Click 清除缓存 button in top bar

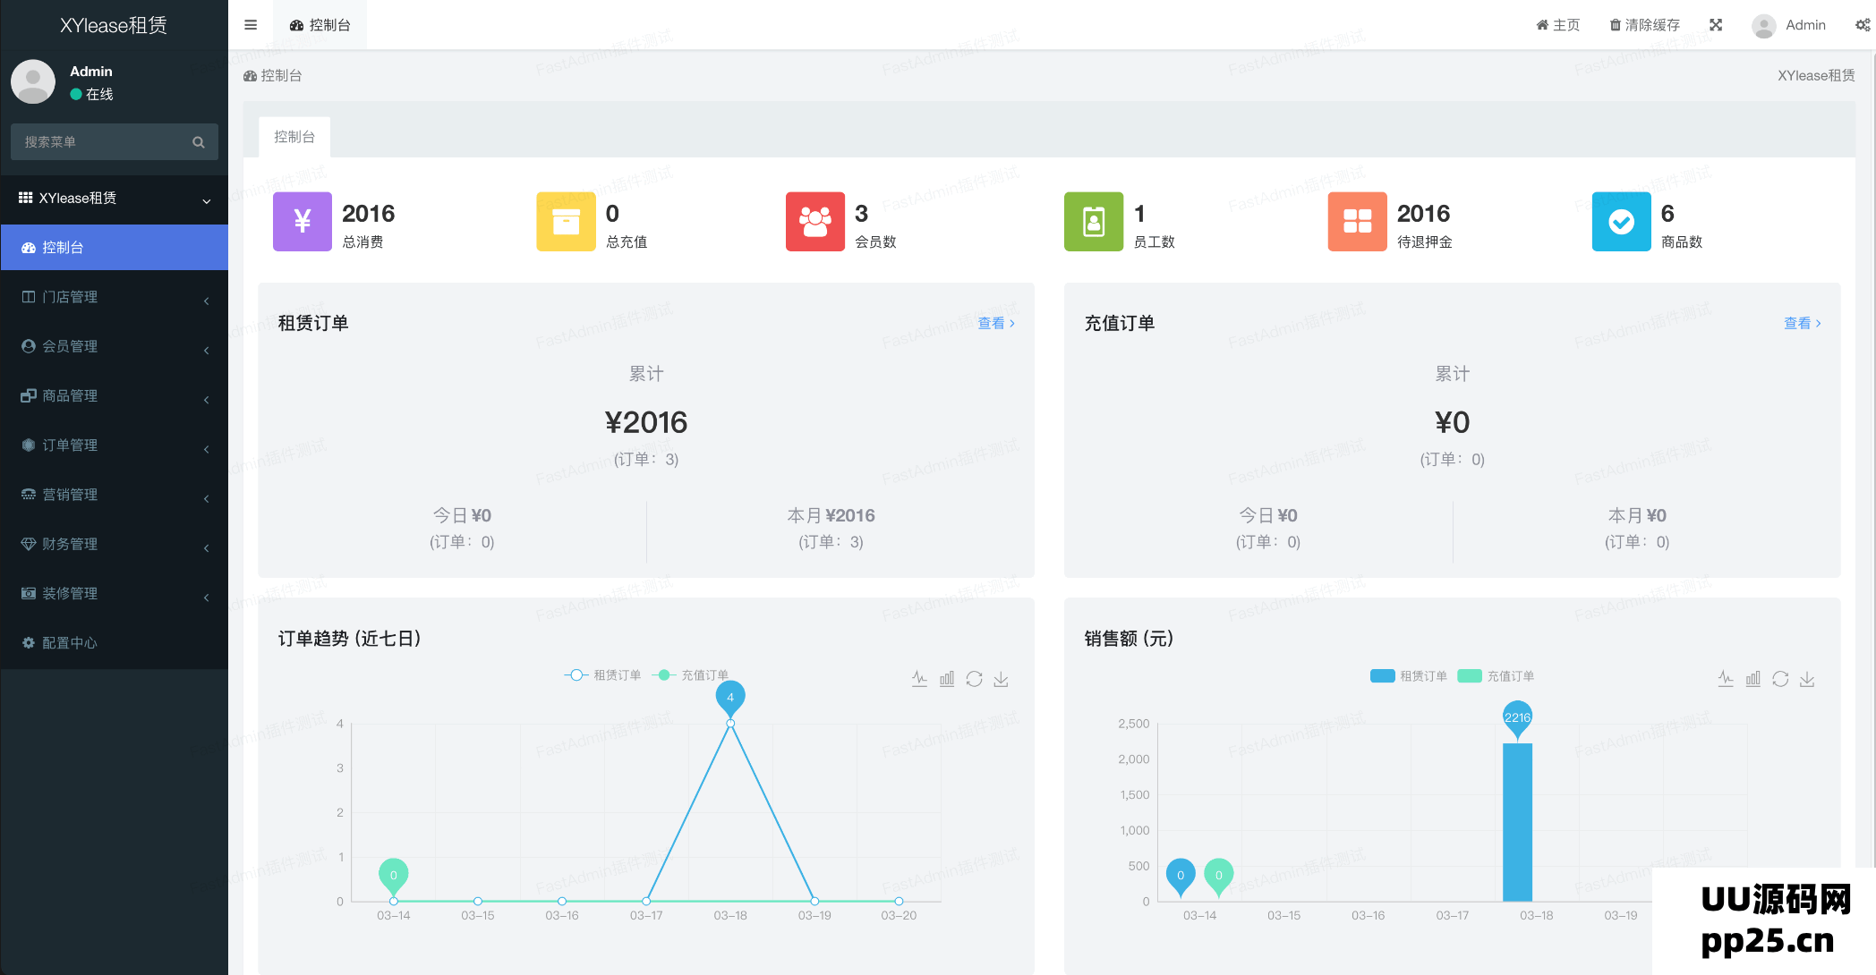tap(1644, 25)
